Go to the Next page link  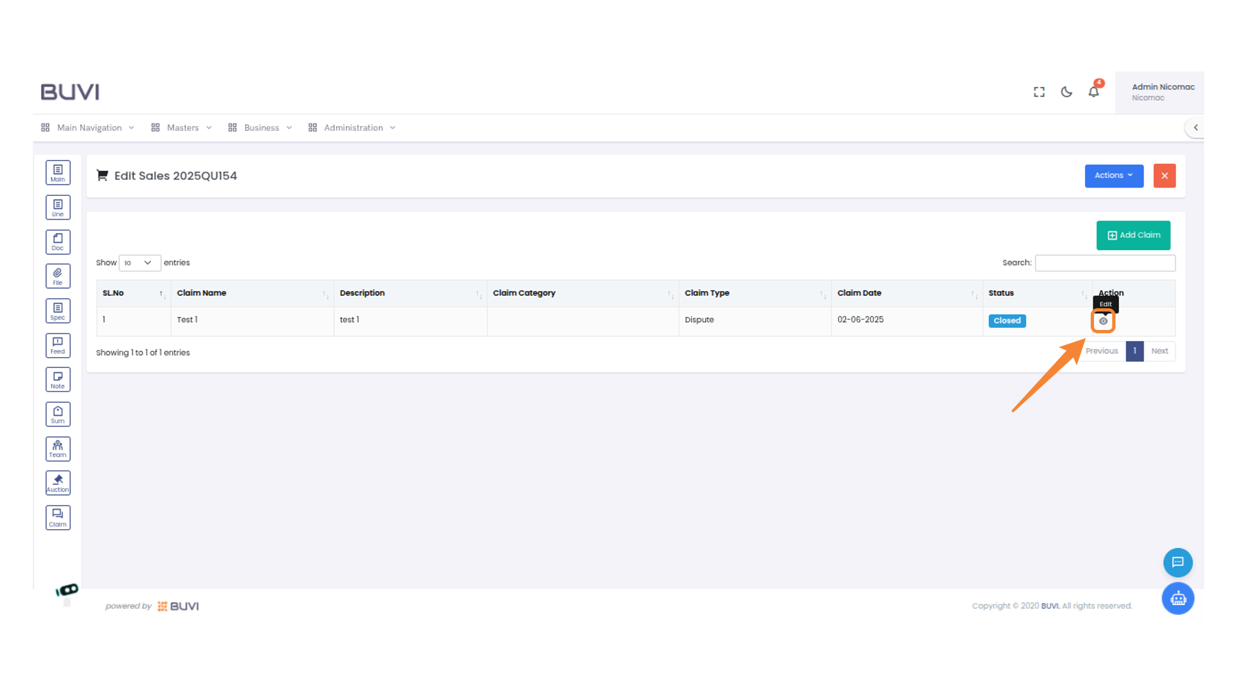[x=1159, y=351]
